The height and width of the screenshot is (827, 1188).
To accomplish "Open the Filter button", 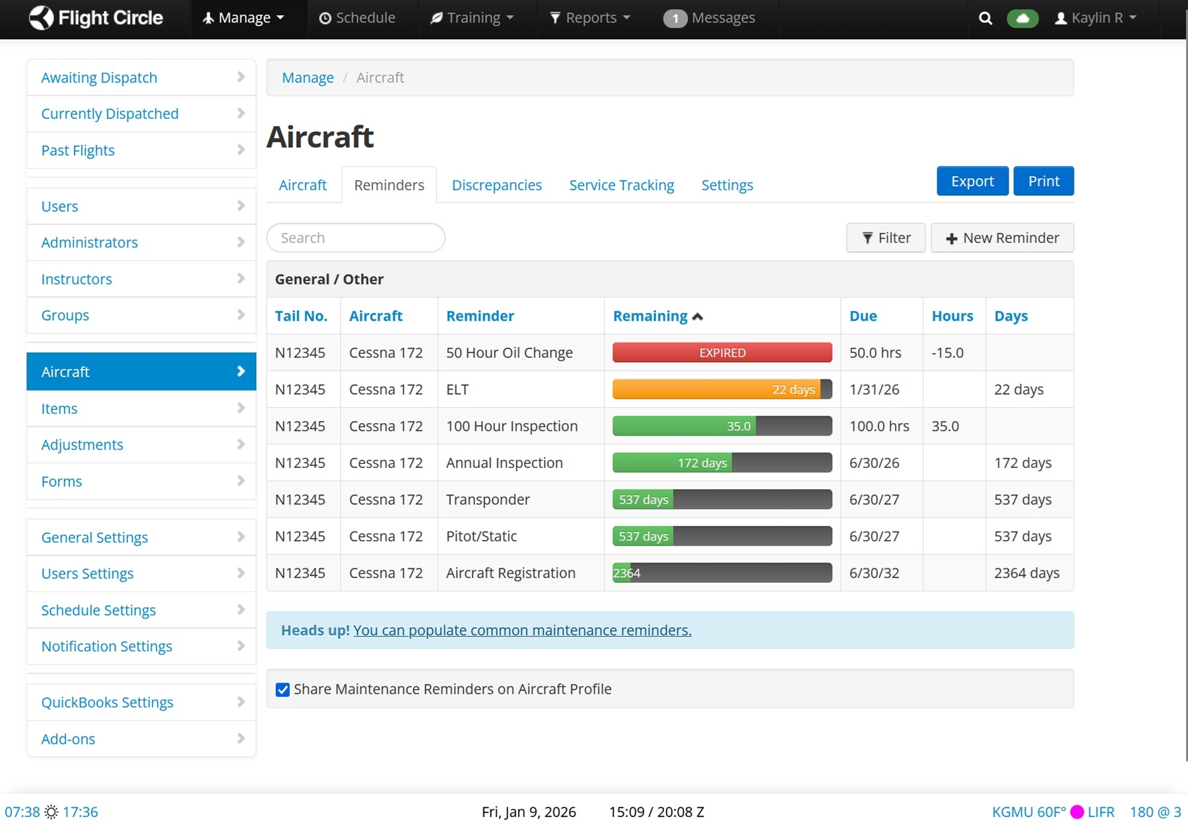I will point(886,238).
